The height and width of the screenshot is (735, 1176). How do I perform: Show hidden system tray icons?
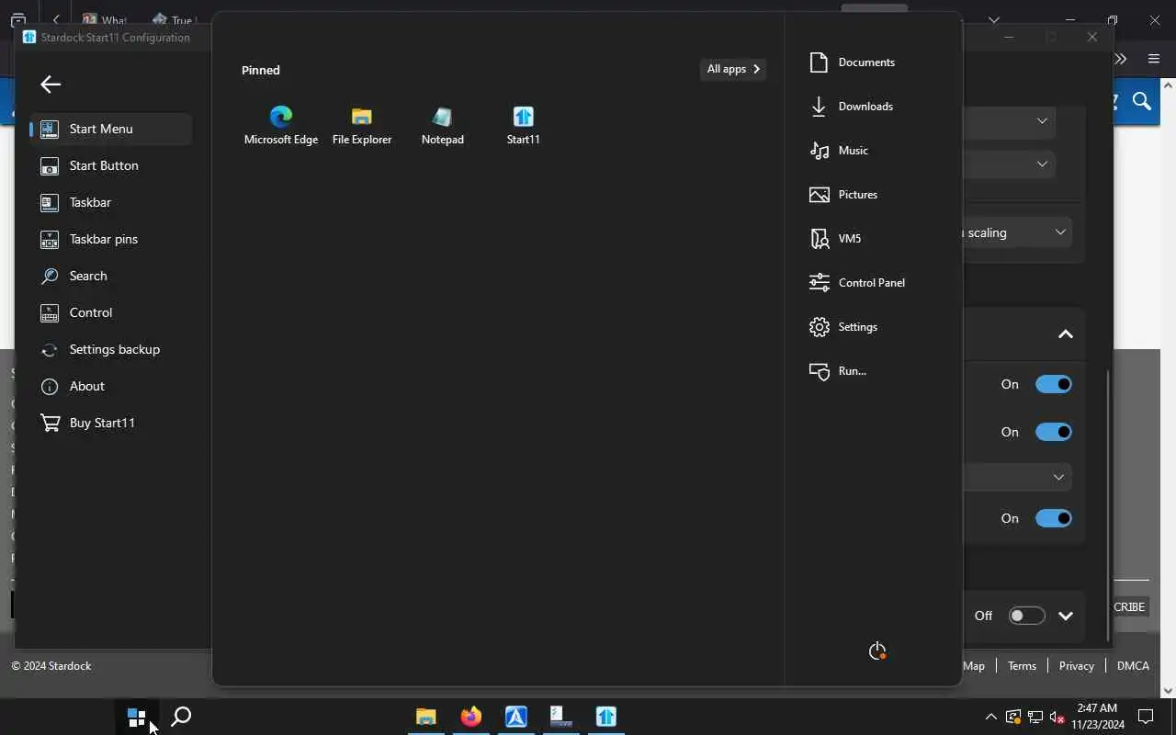click(990, 717)
